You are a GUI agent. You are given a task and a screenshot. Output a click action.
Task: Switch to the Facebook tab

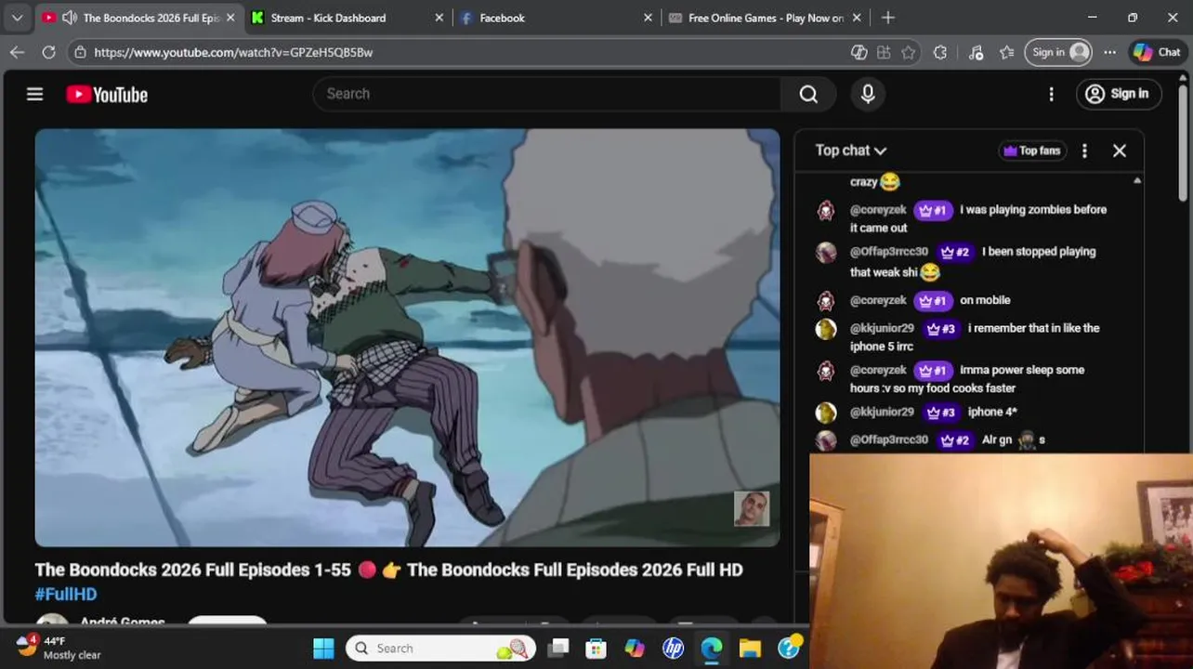(x=503, y=18)
